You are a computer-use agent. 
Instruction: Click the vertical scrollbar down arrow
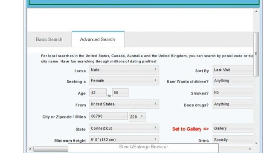coord(256,143)
